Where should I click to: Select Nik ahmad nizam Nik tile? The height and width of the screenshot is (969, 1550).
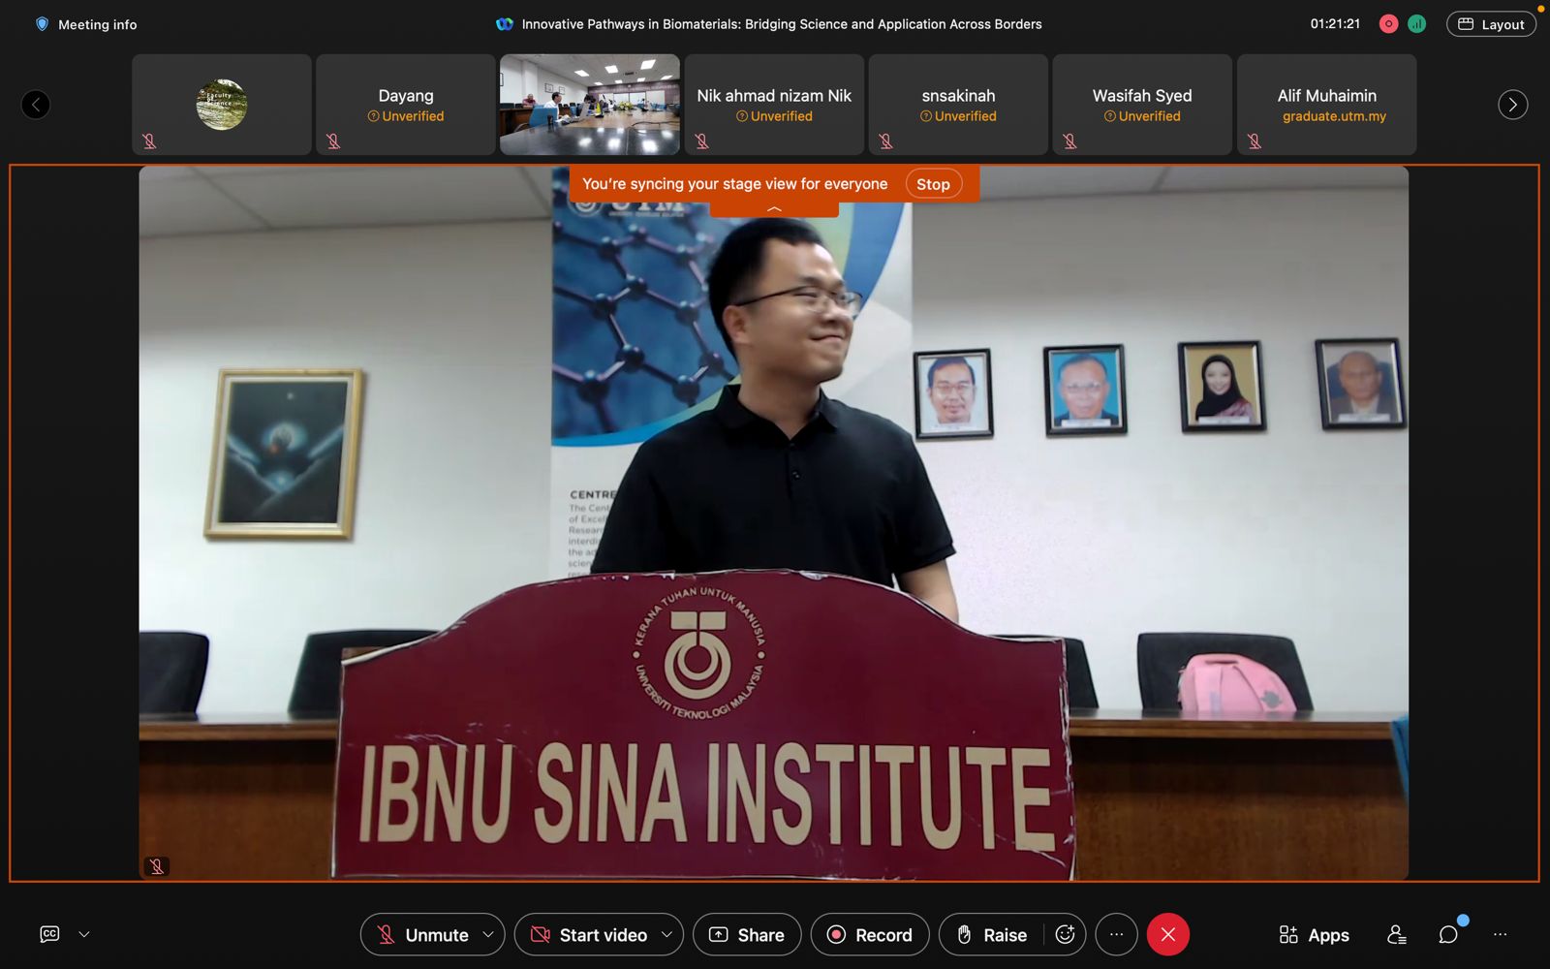774,105
